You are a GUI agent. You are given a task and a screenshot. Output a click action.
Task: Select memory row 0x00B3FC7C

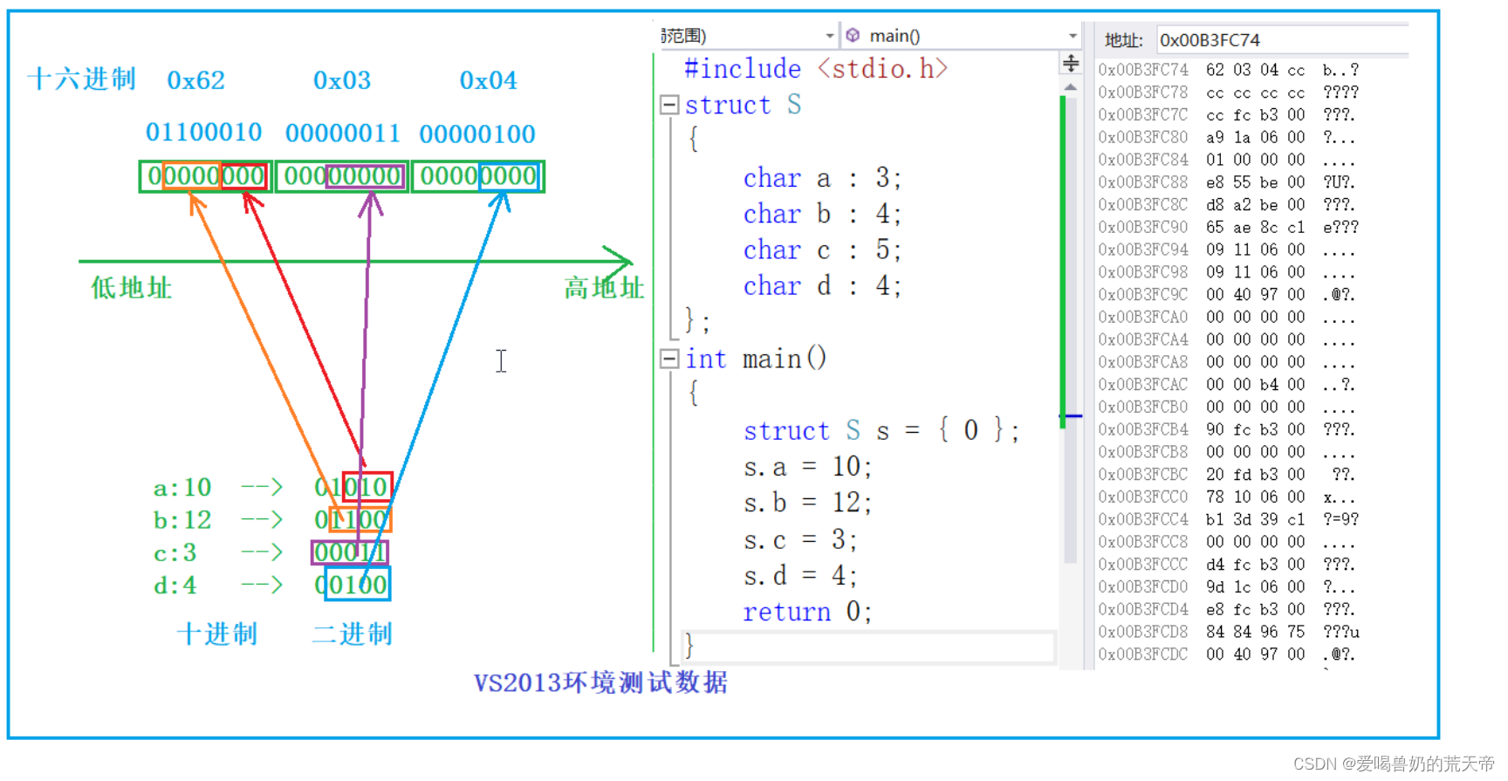[x=1229, y=115]
